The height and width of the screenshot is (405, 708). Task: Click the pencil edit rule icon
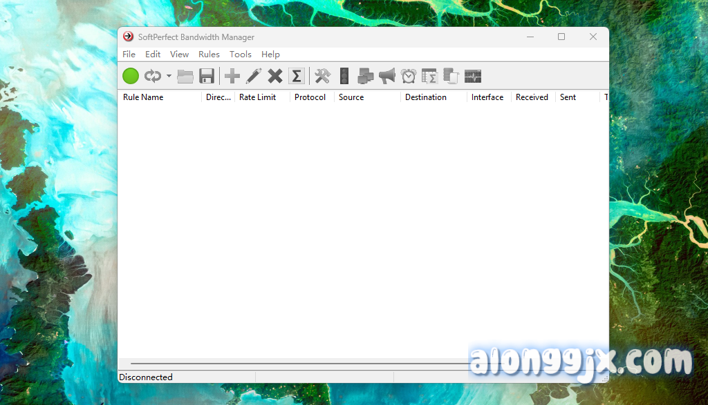(x=254, y=76)
